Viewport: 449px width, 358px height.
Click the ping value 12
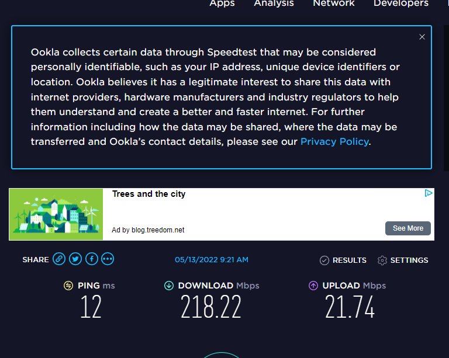click(x=91, y=307)
